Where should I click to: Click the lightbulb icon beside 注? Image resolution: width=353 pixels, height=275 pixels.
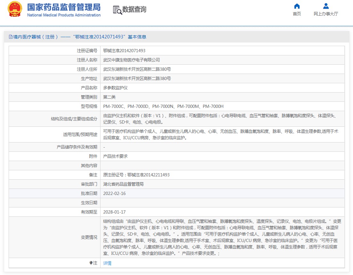click(x=91, y=263)
